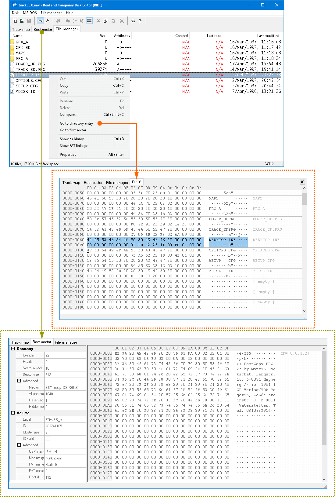
Task: Click Dir hex view scrollbar down arrow
Action: (x=304, y=311)
